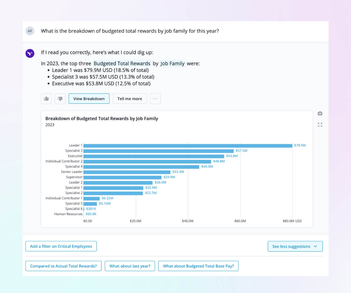Ask What about Budgeted Total Base Pay
Screen dimensions: 351x293
[x=198, y=266]
